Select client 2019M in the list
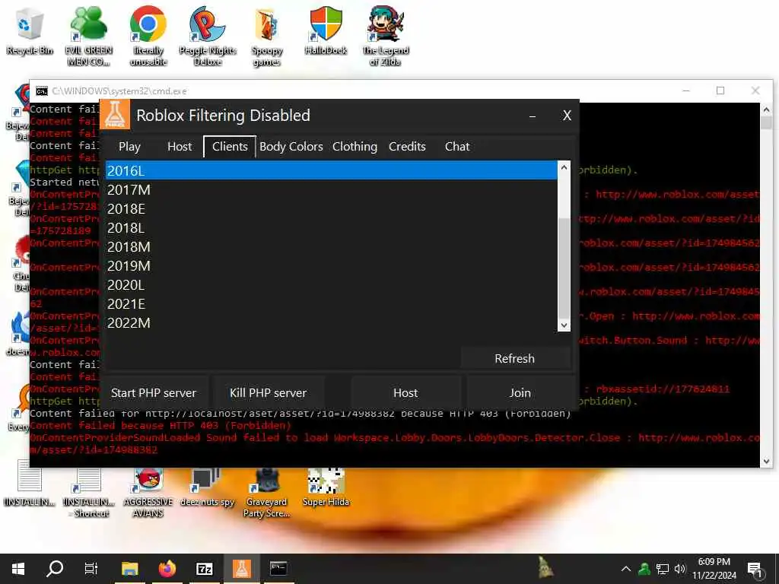Screen dimensions: 779x584 coord(331,265)
